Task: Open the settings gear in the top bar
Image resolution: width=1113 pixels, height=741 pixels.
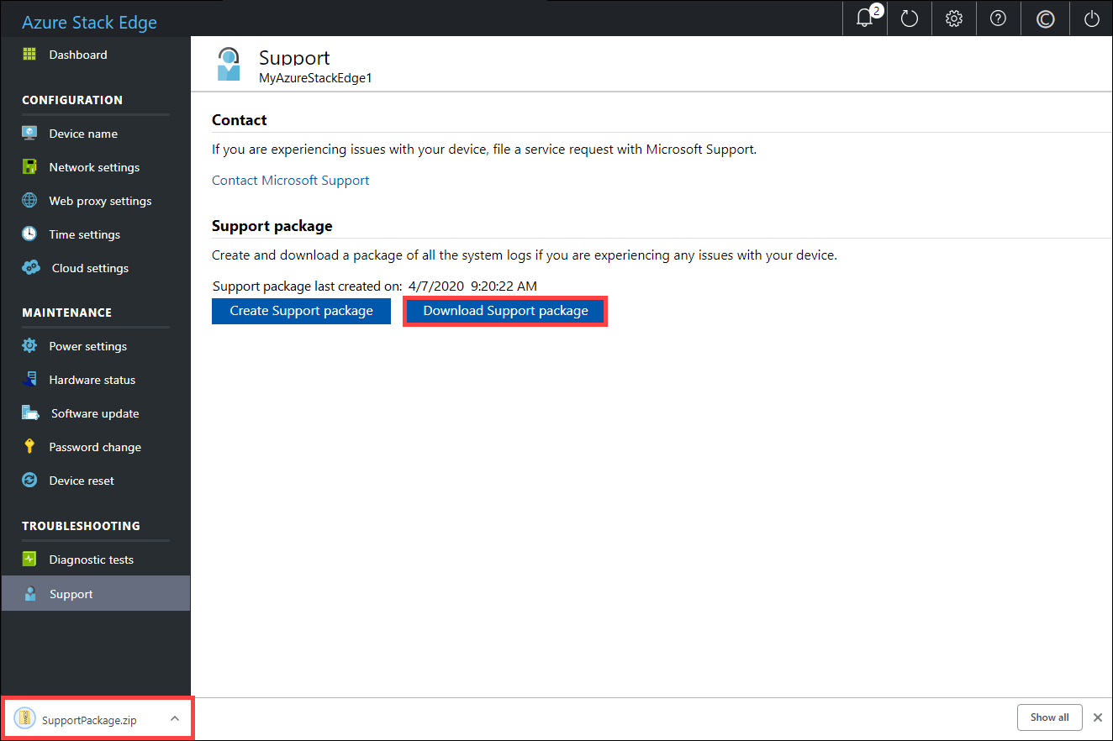Action: point(953,18)
